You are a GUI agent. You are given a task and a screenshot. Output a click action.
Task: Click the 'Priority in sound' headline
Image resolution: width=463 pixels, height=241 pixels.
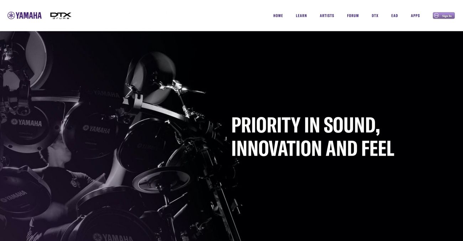306,125
